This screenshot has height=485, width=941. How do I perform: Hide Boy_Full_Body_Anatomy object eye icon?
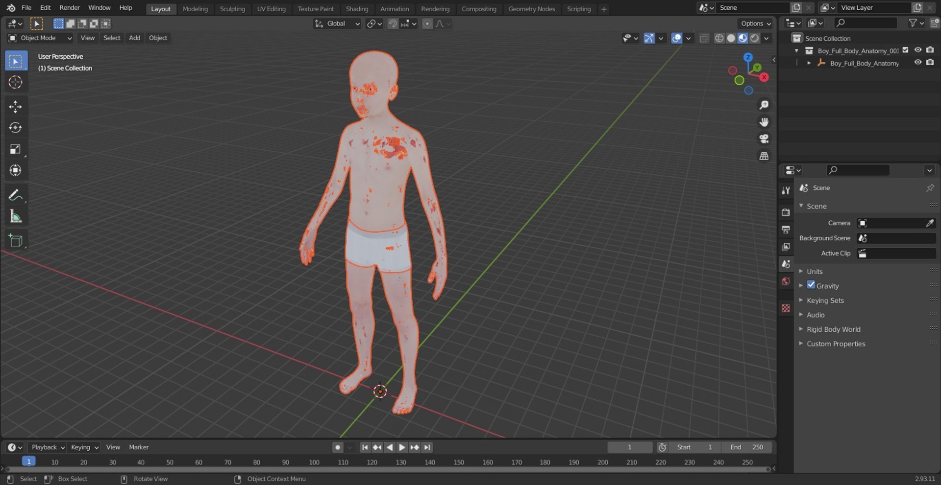coord(918,63)
